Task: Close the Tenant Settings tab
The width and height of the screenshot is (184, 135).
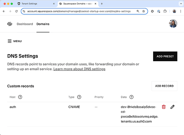Action: click(54, 4)
